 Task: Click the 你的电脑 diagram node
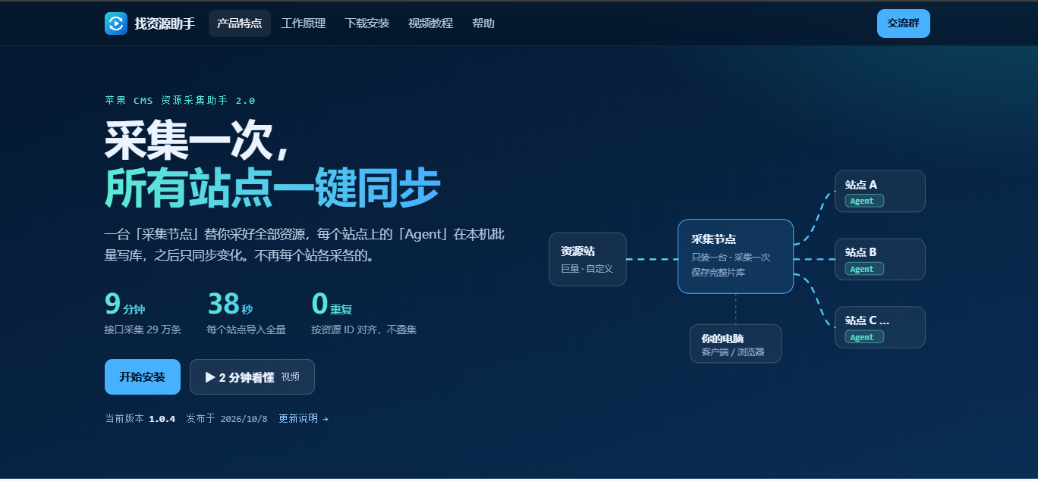735,343
